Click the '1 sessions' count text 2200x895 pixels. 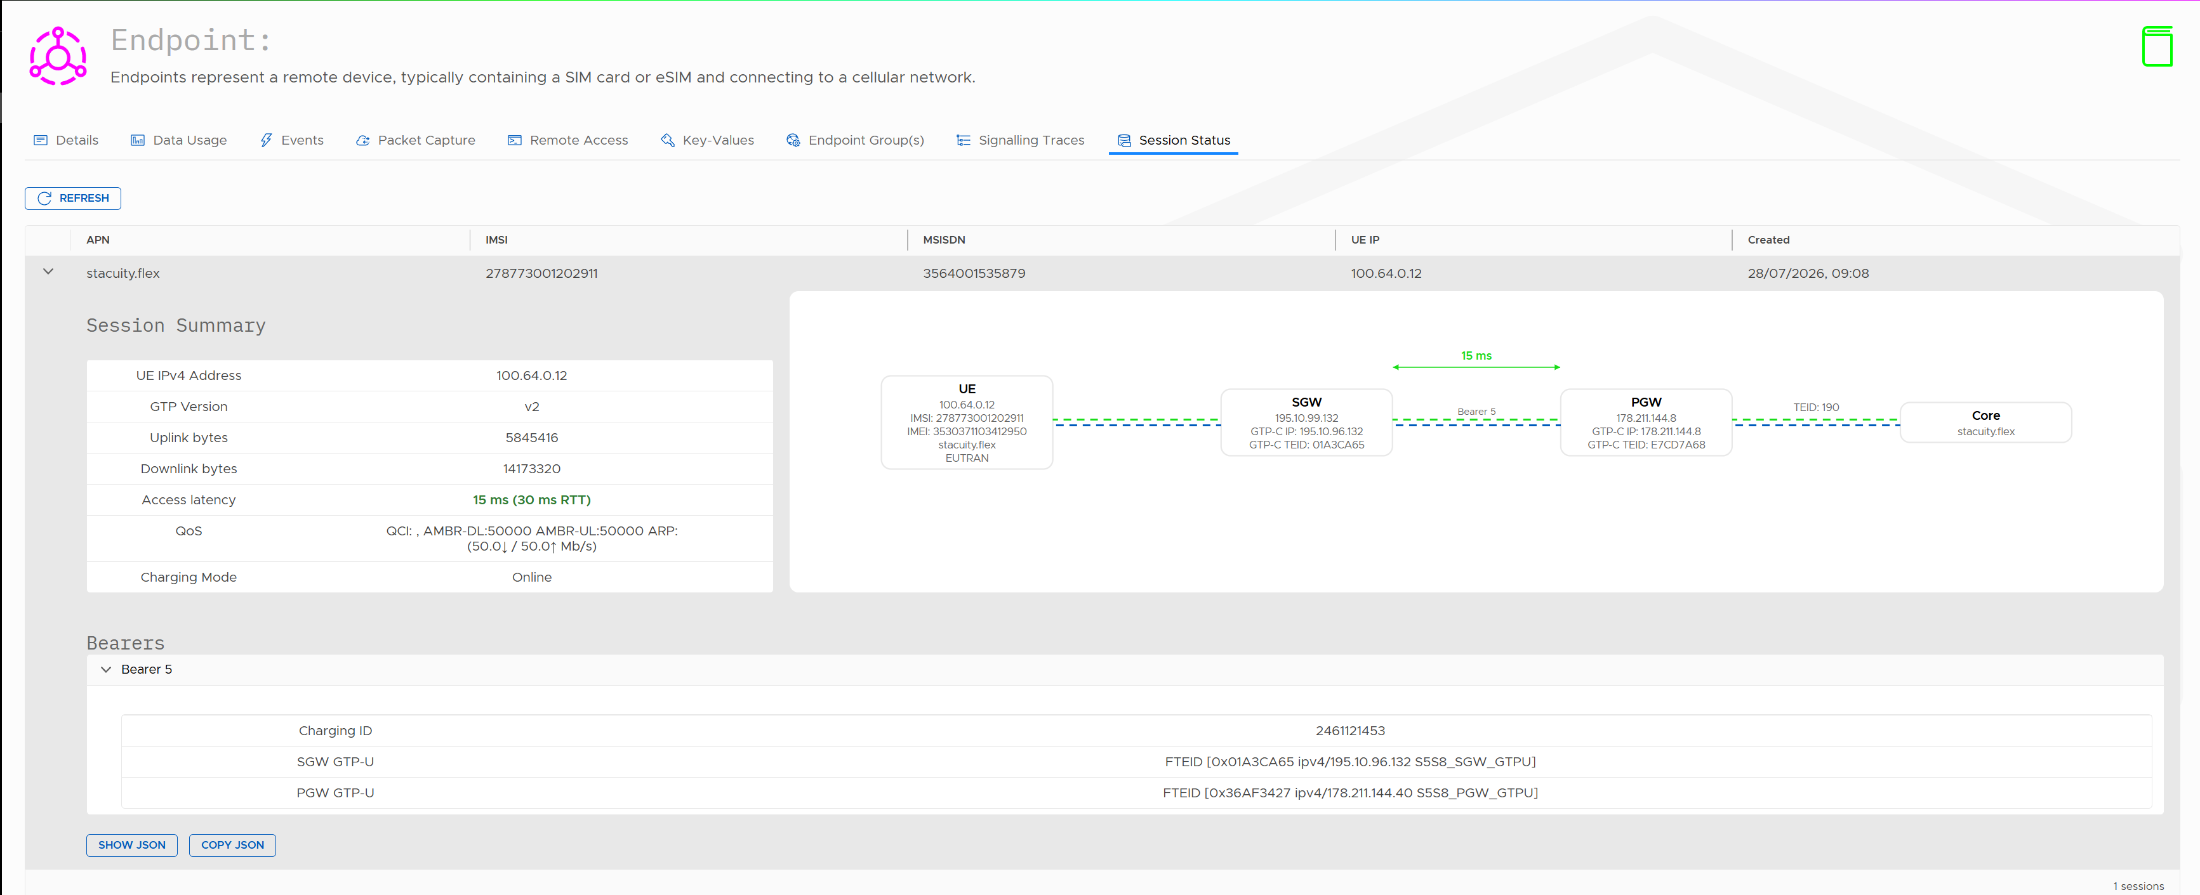pyautogui.click(x=2138, y=885)
